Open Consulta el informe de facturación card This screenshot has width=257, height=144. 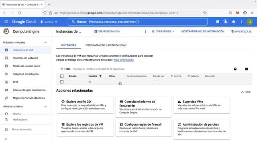coord(143,107)
